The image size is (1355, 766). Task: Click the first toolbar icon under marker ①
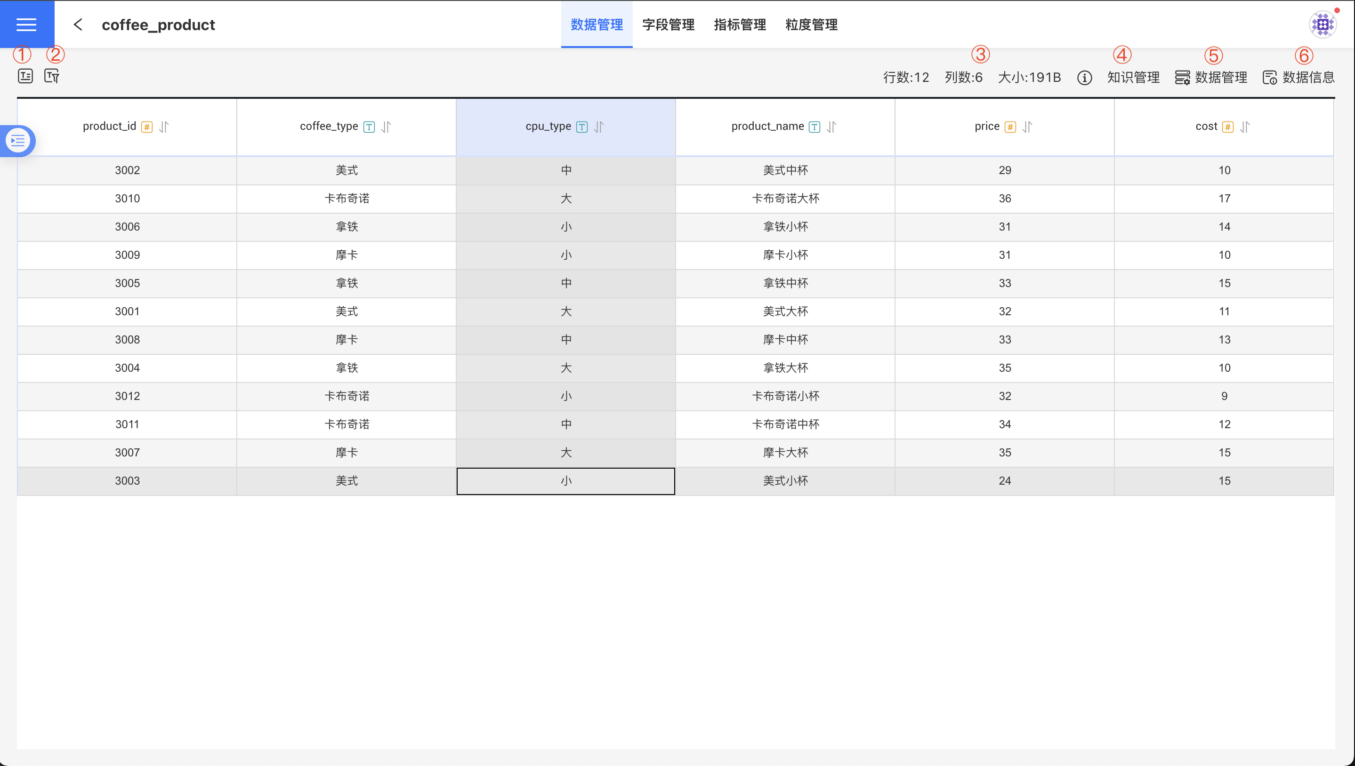[25, 76]
